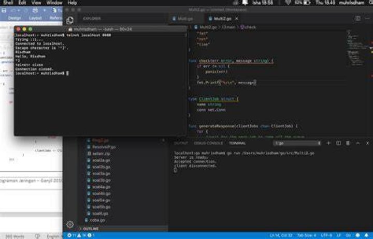Viewport: 373px width, 239px height.
Task: Open the More Actions ellipsis in editor
Action: click(x=368, y=18)
